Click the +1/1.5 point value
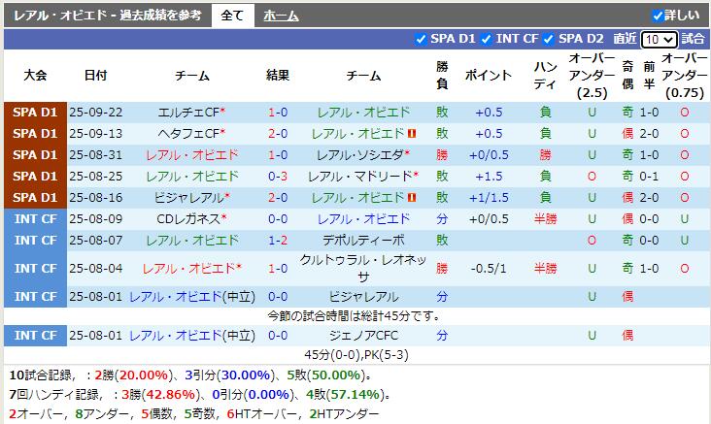This screenshot has width=711, height=424. point(489,198)
